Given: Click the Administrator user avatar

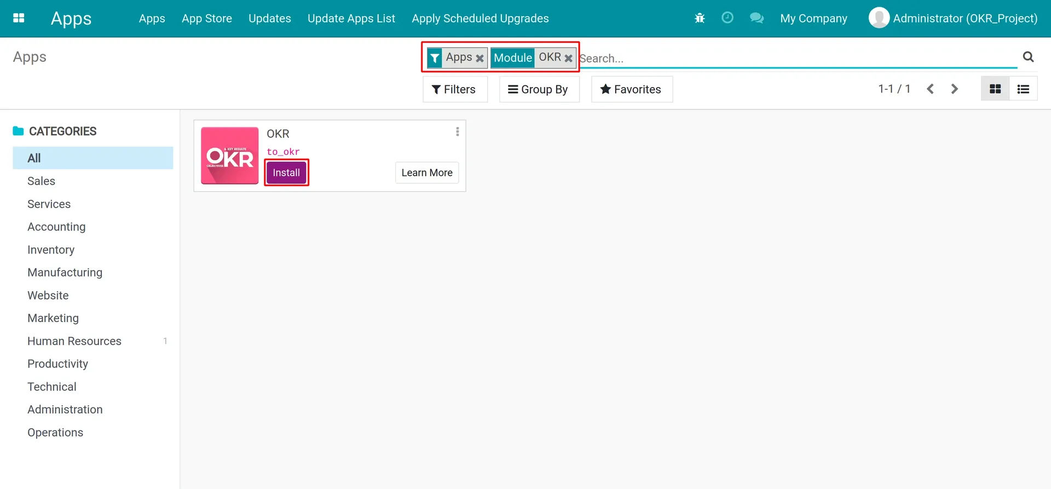Looking at the screenshot, I should click(x=879, y=18).
